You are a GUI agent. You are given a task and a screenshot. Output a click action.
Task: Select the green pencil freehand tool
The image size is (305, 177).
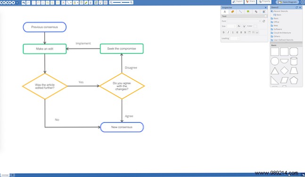[x=86, y=3]
